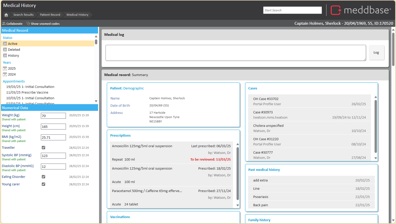Click the Start Search input field
The height and width of the screenshot is (224, 396).
click(292, 10)
